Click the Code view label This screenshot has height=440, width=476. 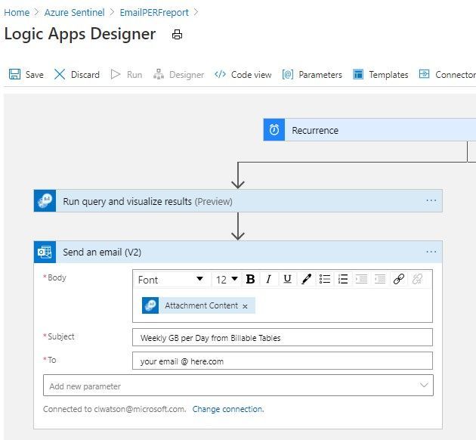point(251,75)
